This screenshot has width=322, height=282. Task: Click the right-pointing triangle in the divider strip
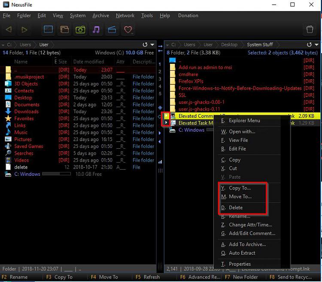tap(160, 133)
